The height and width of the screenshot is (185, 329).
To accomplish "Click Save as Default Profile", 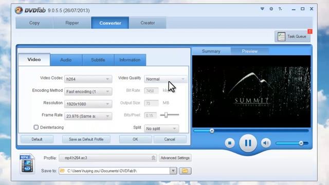I will tap(86, 139).
